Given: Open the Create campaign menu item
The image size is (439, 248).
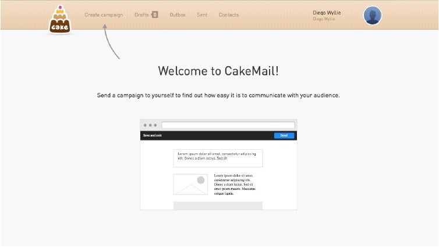Looking at the screenshot, I should point(104,15).
